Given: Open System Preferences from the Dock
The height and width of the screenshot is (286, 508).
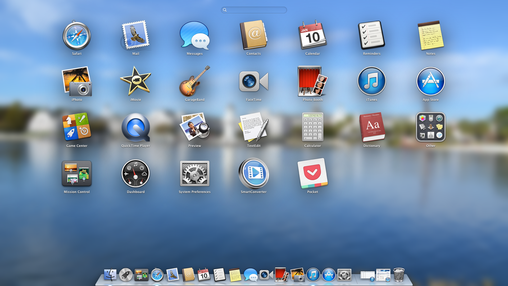Looking at the screenshot, I should (344, 275).
